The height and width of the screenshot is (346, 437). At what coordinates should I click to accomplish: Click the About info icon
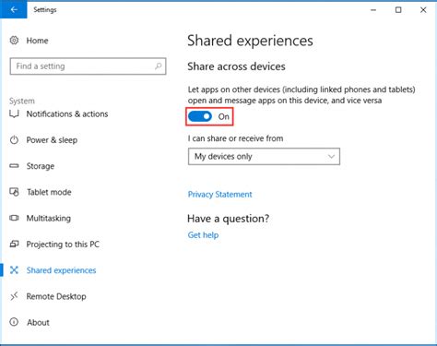tap(14, 322)
